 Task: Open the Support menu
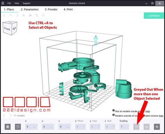click(x=26, y=3)
